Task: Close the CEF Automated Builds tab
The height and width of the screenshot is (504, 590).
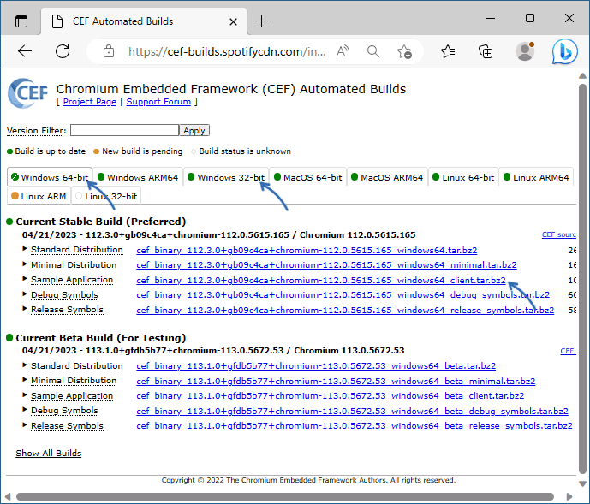Action: tap(233, 21)
